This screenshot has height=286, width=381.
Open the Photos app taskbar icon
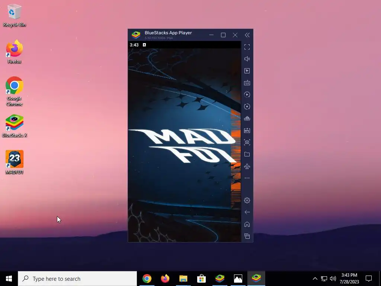(x=238, y=279)
